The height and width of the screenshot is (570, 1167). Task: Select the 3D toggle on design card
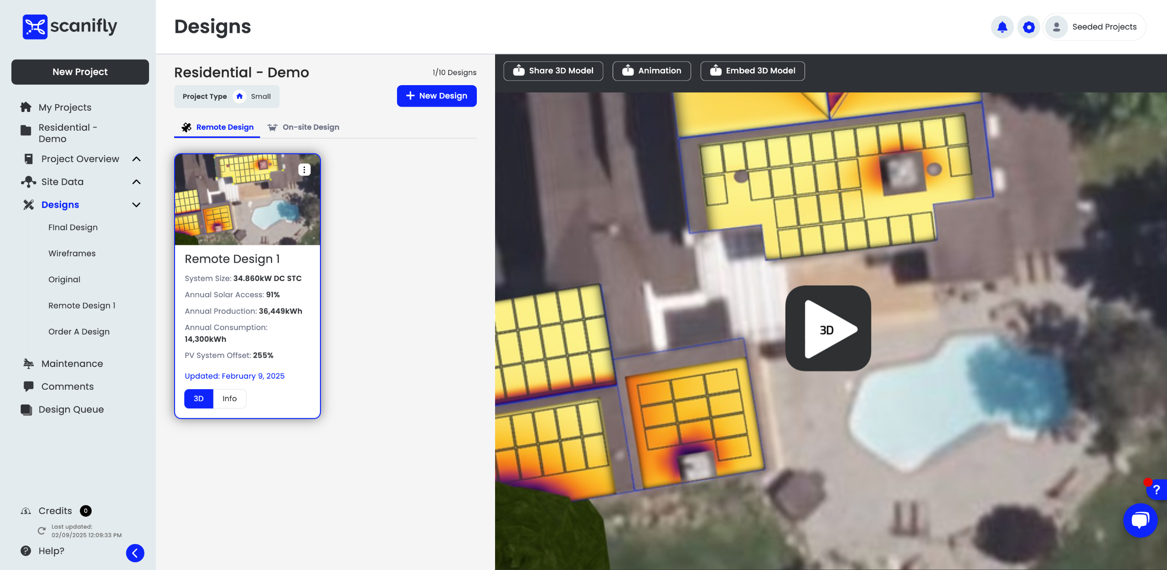pos(198,398)
